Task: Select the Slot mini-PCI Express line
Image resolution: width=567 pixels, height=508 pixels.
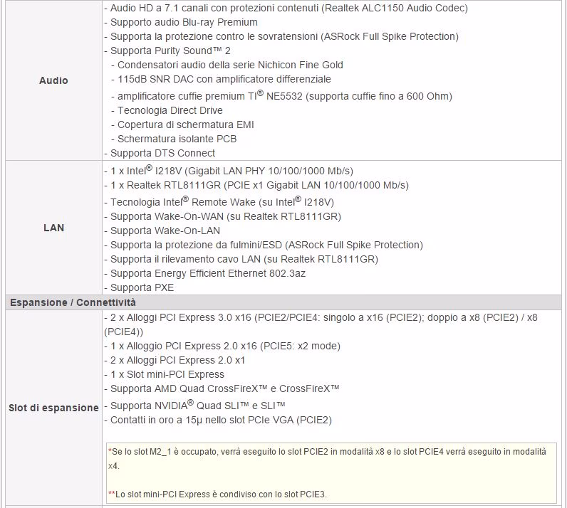Action: point(164,374)
